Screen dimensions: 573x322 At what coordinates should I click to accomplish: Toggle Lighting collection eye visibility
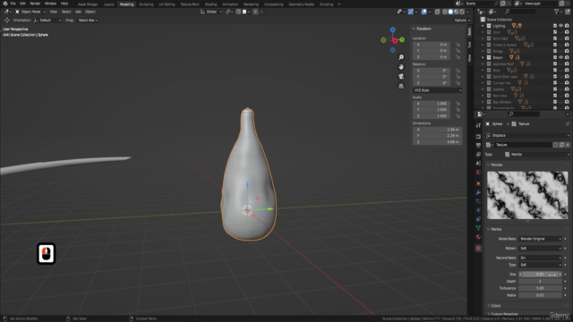561,26
